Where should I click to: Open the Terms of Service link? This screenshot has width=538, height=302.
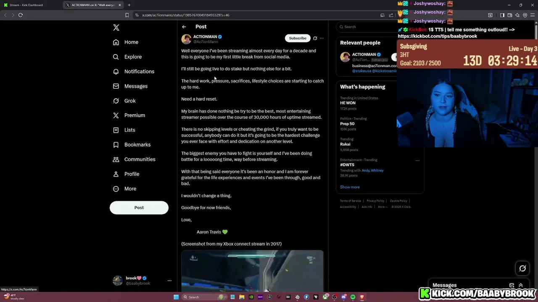click(x=351, y=201)
